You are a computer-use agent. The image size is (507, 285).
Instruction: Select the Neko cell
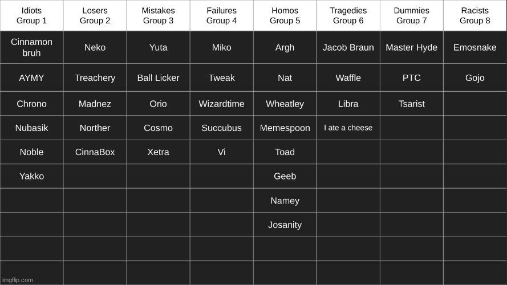95,47
